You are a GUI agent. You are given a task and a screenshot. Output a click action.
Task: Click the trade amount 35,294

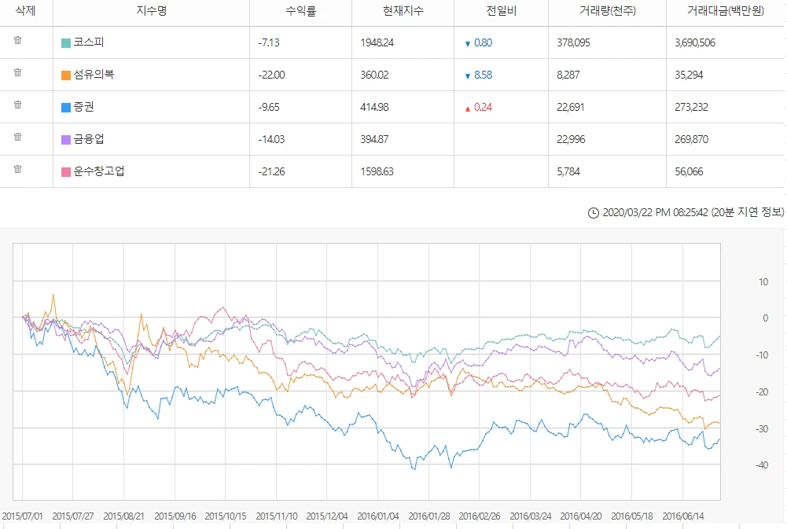coord(690,75)
